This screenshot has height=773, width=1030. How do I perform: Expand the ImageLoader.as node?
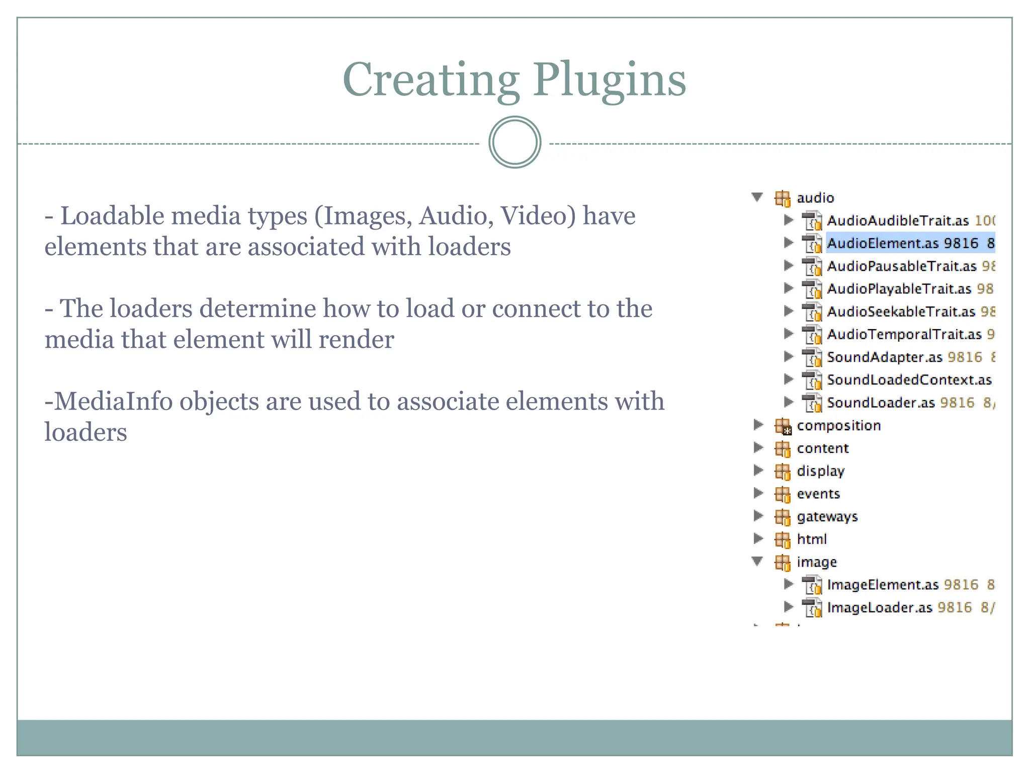(789, 606)
